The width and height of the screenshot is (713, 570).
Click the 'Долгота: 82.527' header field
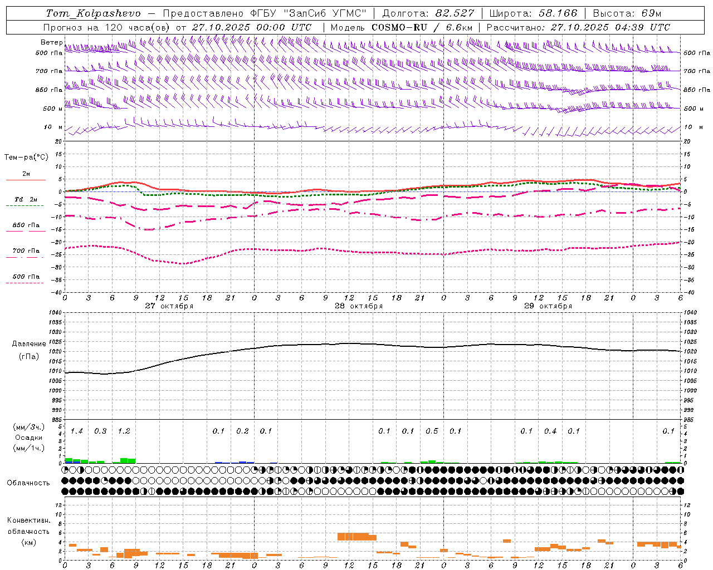click(x=428, y=13)
